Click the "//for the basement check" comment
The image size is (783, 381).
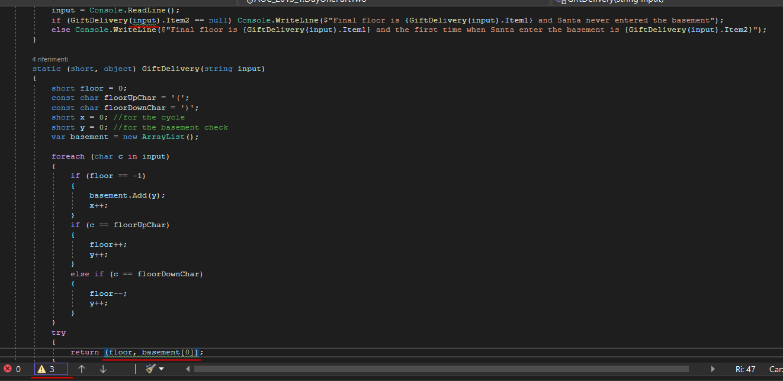pyautogui.click(x=171, y=127)
